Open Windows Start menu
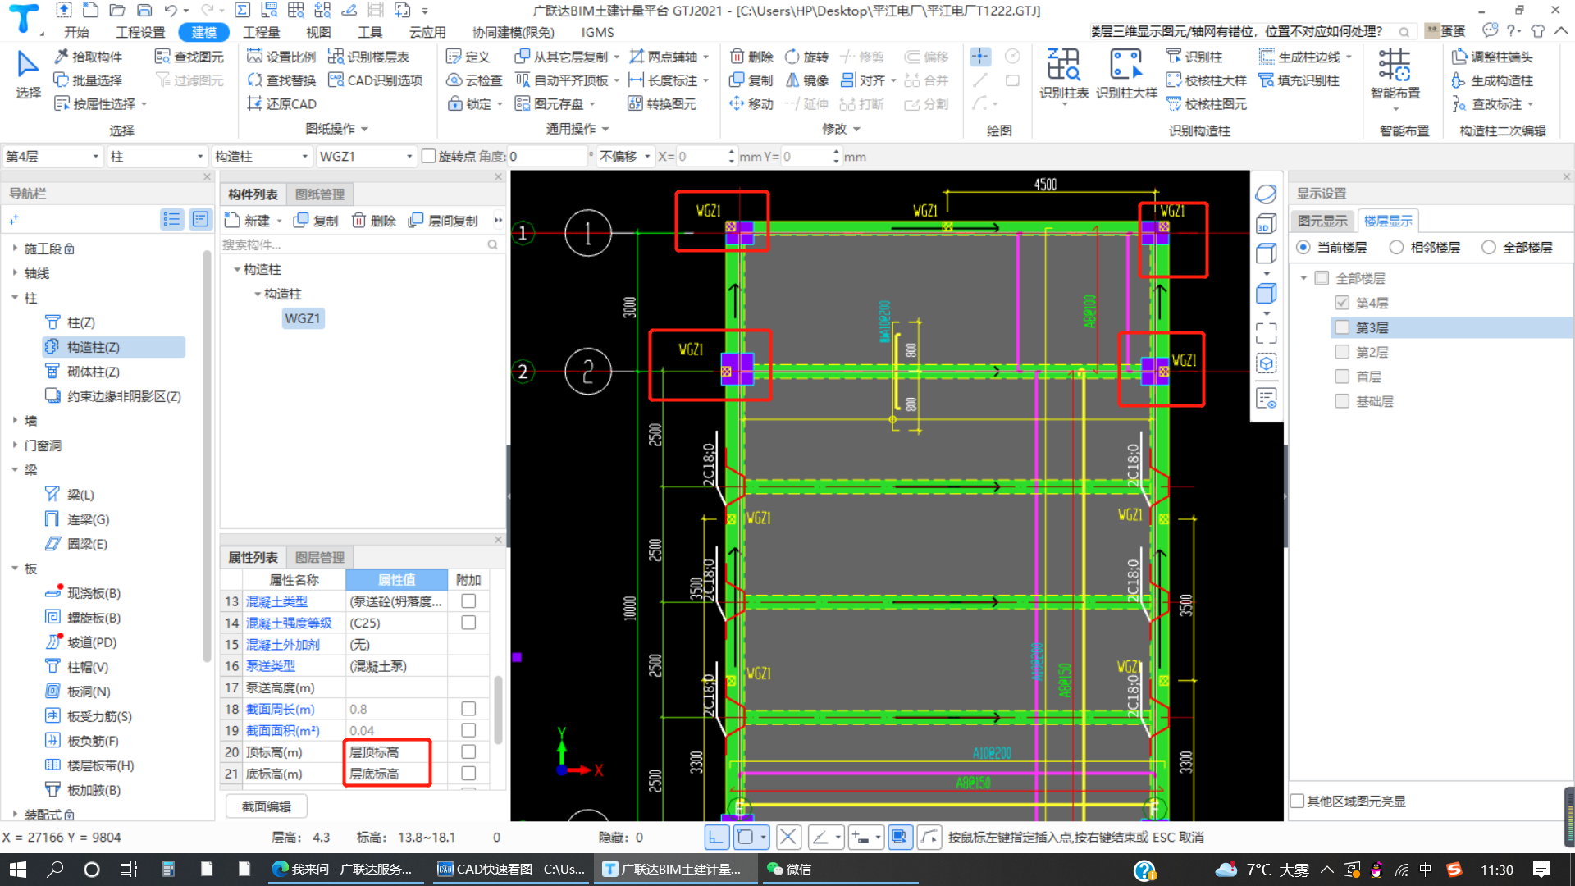Image resolution: width=1575 pixels, height=886 pixels. (x=18, y=870)
